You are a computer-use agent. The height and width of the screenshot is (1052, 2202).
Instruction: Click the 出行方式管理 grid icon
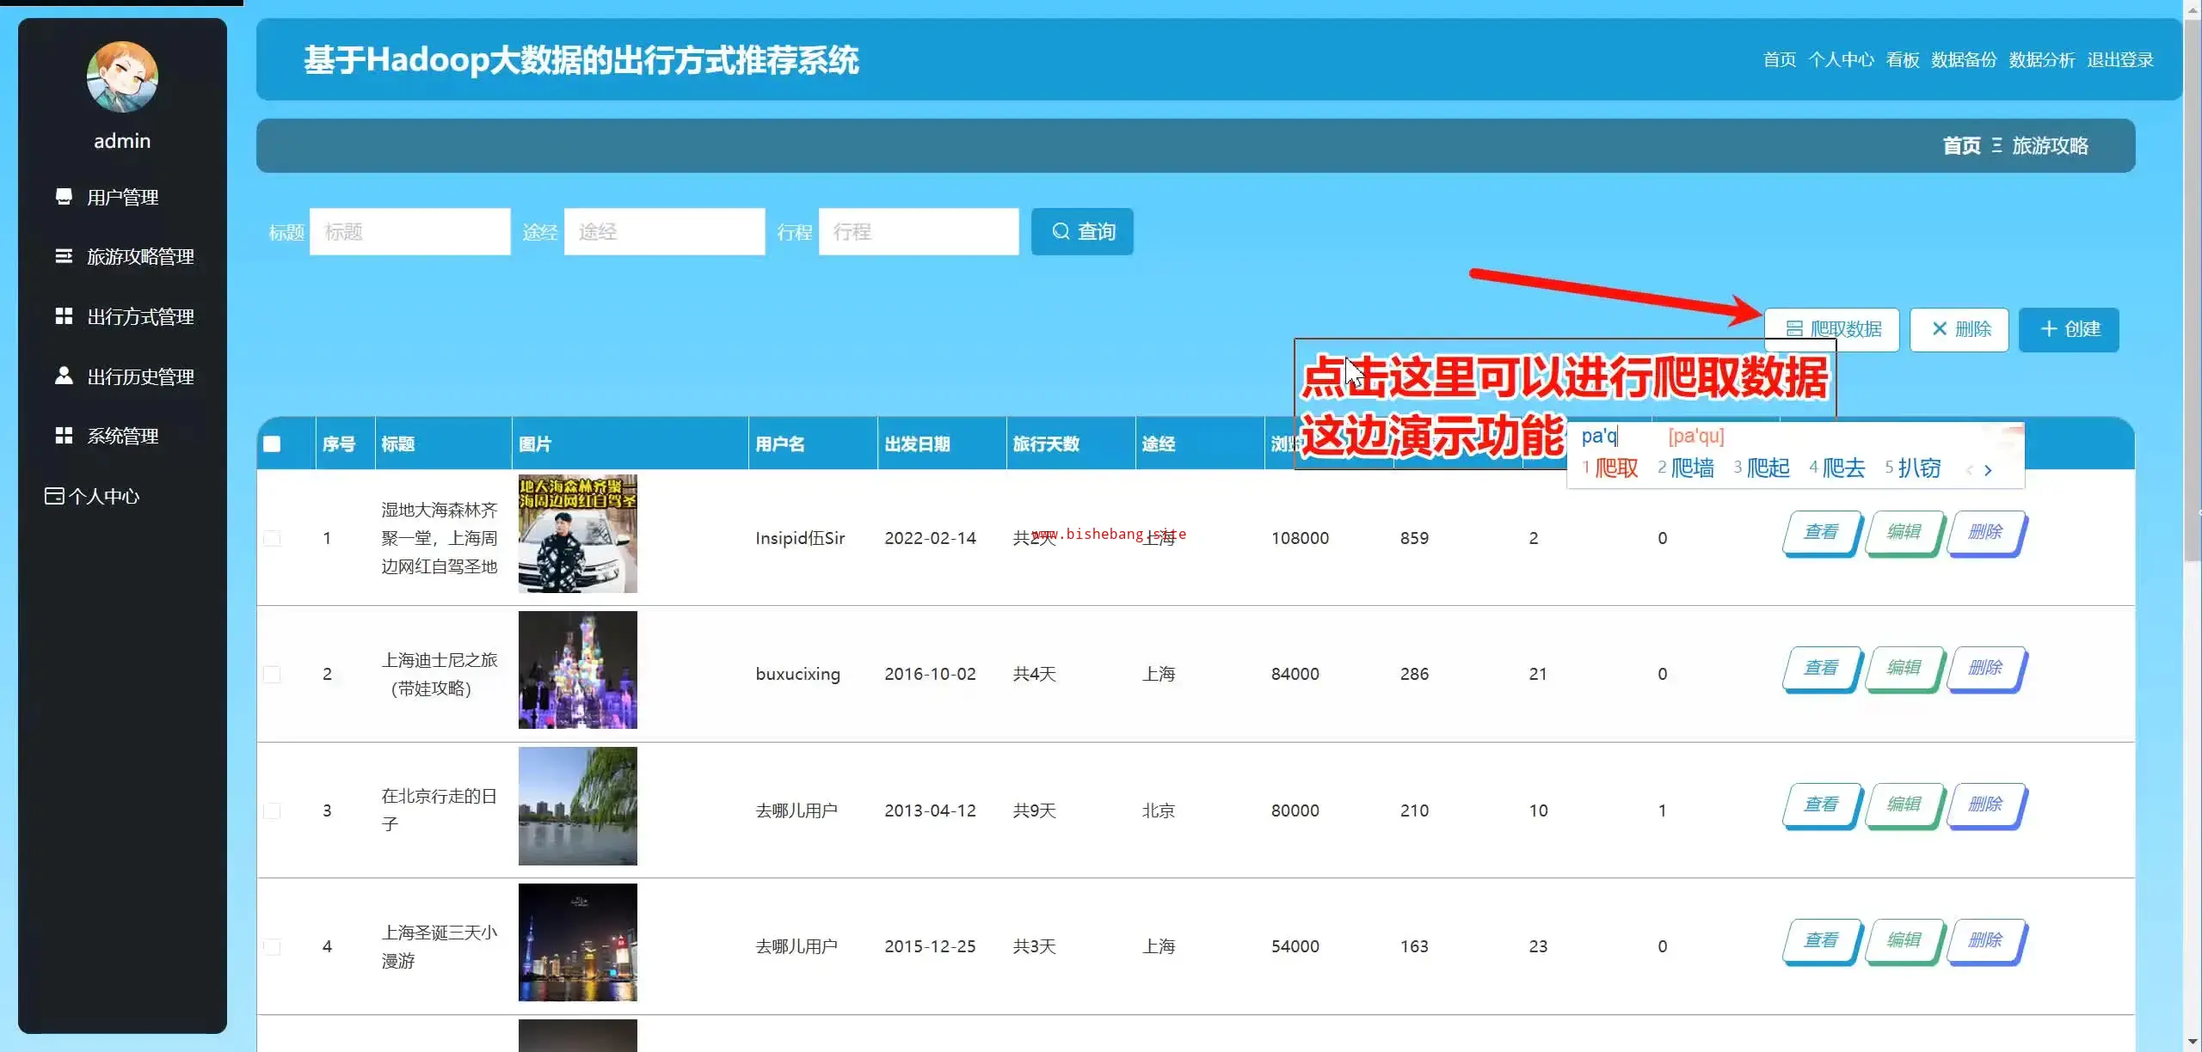point(64,316)
